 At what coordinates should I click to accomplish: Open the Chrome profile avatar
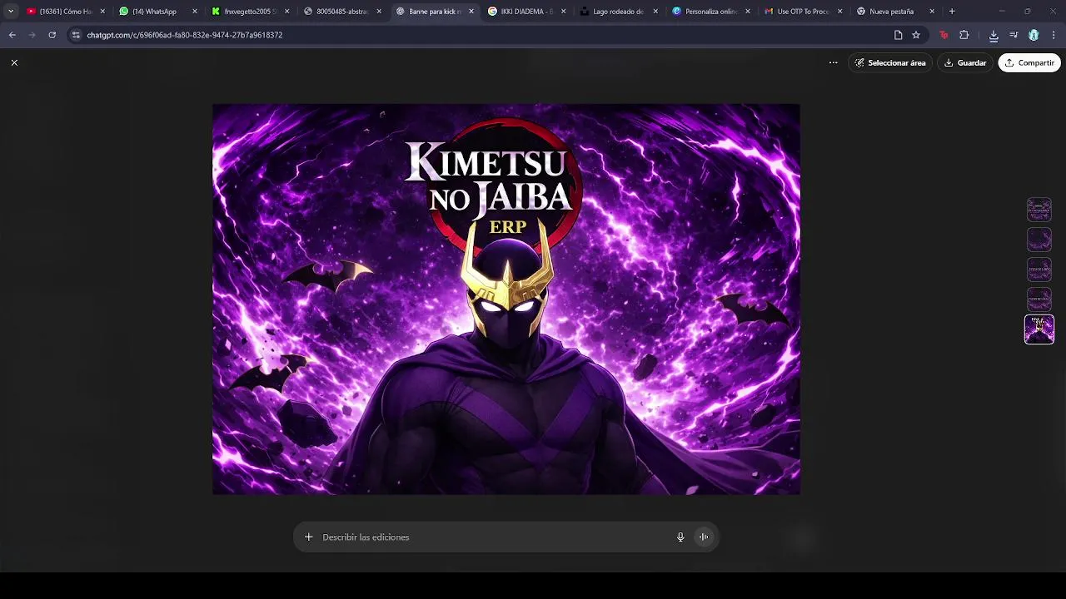pos(1034,35)
